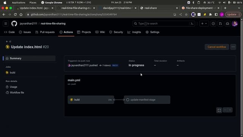Switch to the Issues tab
This screenshot has width=243, height=137.
(25, 32)
